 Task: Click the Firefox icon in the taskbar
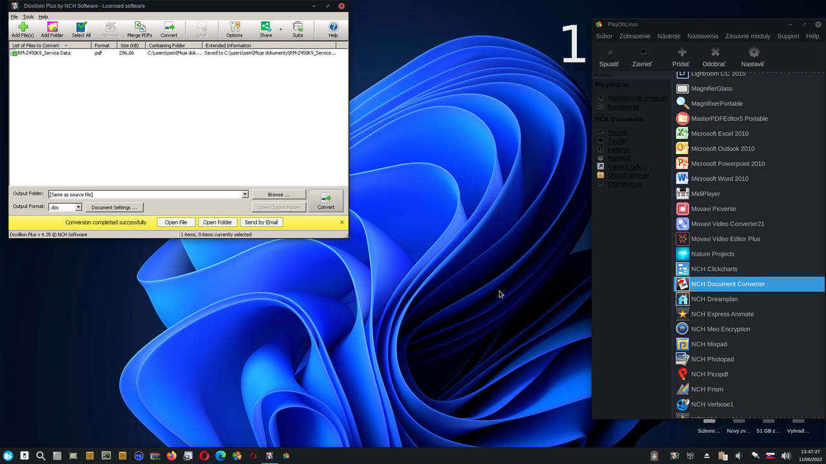[x=171, y=456]
